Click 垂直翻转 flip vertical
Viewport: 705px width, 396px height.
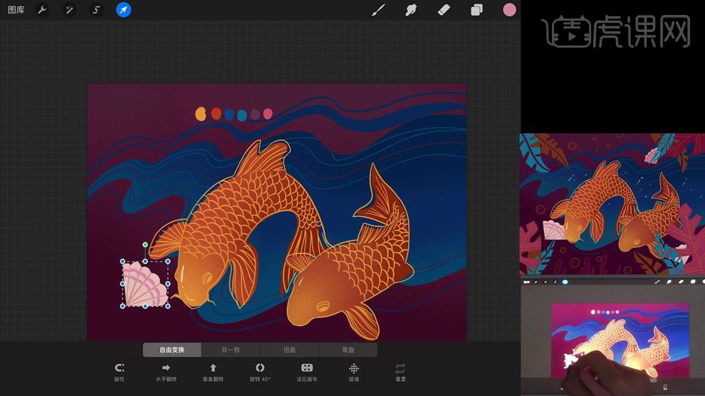tap(213, 373)
